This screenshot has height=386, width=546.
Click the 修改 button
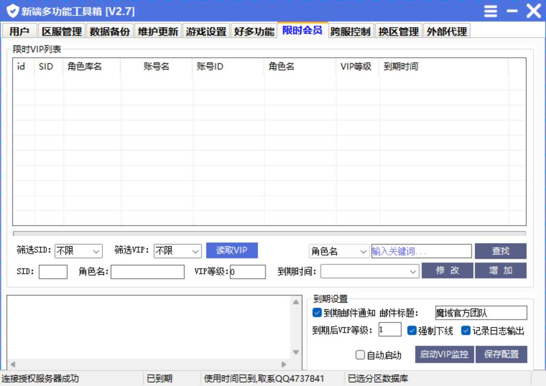[x=447, y=271]
